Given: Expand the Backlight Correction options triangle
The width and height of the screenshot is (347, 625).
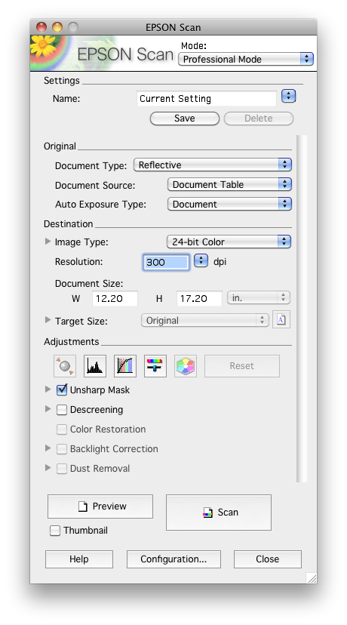Looking at the screenshot, I should coord(48,448).
